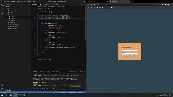Open Explorer Views and More Actions ellipsis
Viewport: 173px width, 97px height.
pos(29,4)
